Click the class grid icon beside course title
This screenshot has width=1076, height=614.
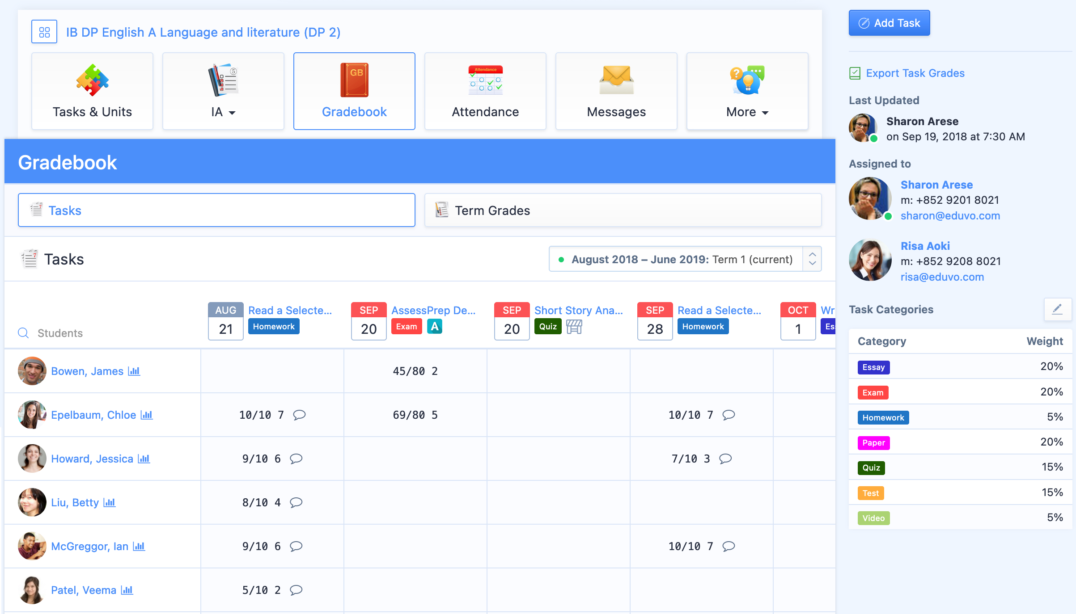click(44, 32)
